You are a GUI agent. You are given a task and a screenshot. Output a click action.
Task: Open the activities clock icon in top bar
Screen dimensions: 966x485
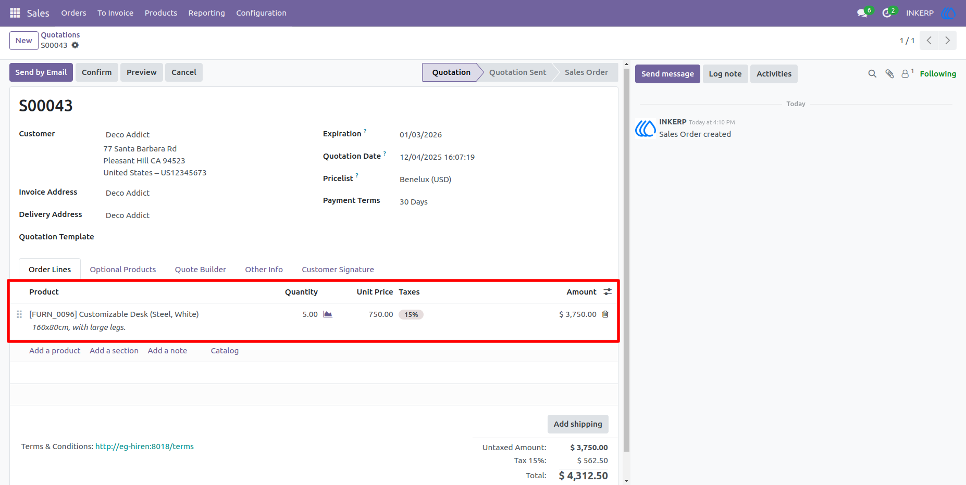(x=887, y=13)
